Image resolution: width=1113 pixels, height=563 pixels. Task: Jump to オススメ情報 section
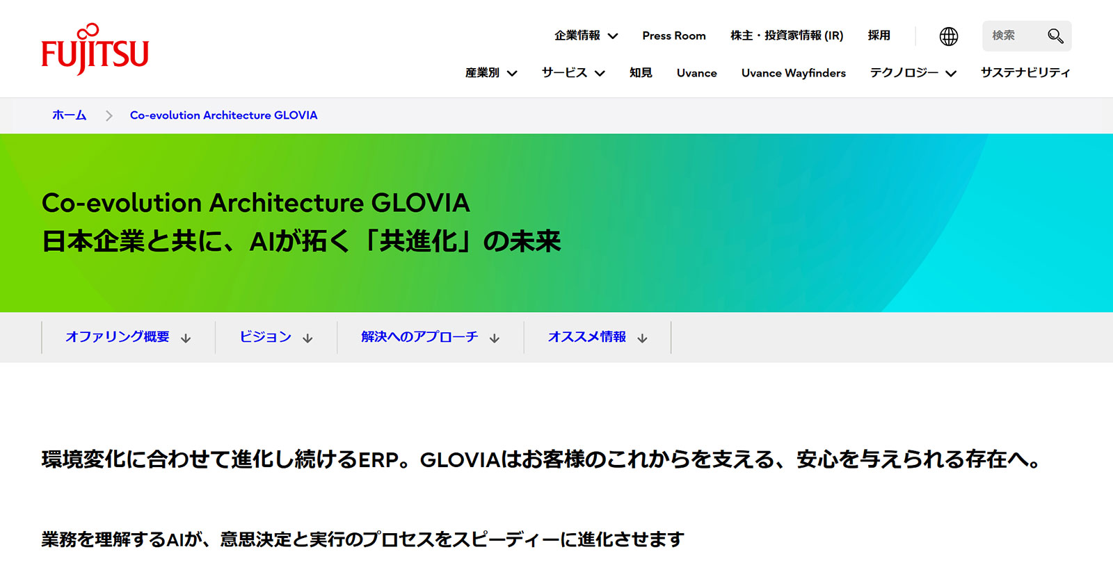[598, 337]
